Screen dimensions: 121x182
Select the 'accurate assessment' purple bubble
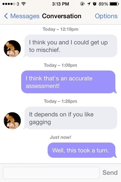pos(69,82)
